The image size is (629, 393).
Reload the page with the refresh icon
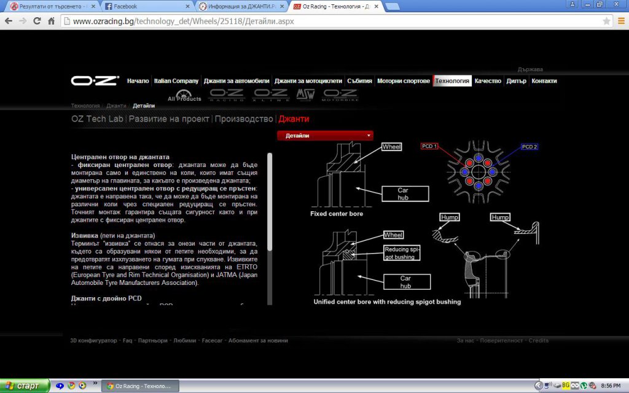coord(37,21)
